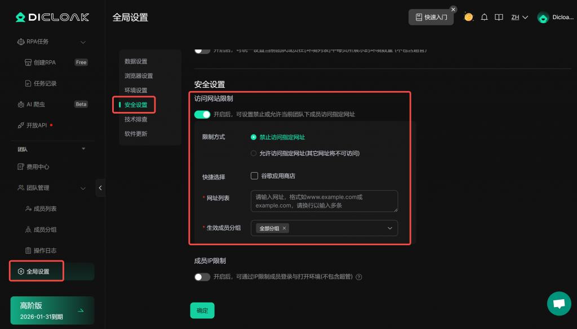Image resolution: width=577 pixels, height=329 pixels.
Task: Collapse the sidebar with arrow handle
Action: [x=100, y=188]
